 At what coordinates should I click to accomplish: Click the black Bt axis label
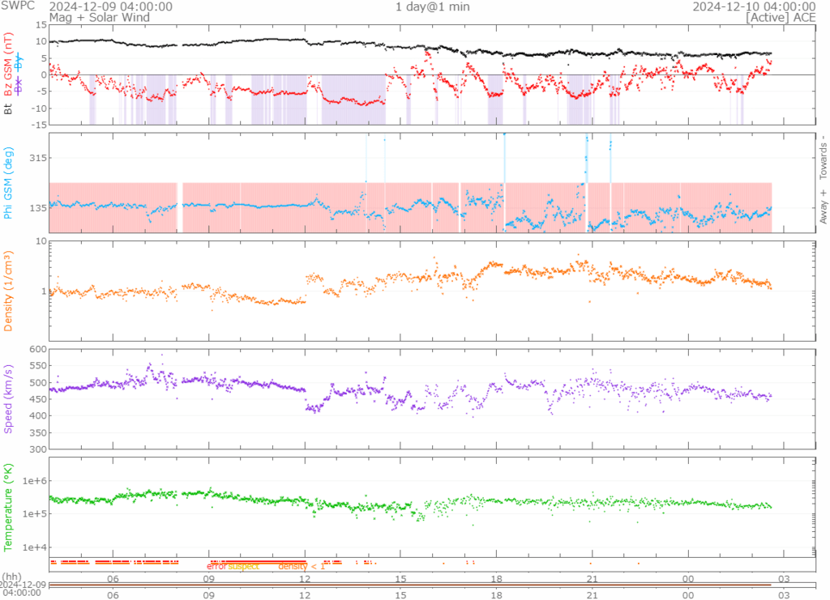coord(9,109)
